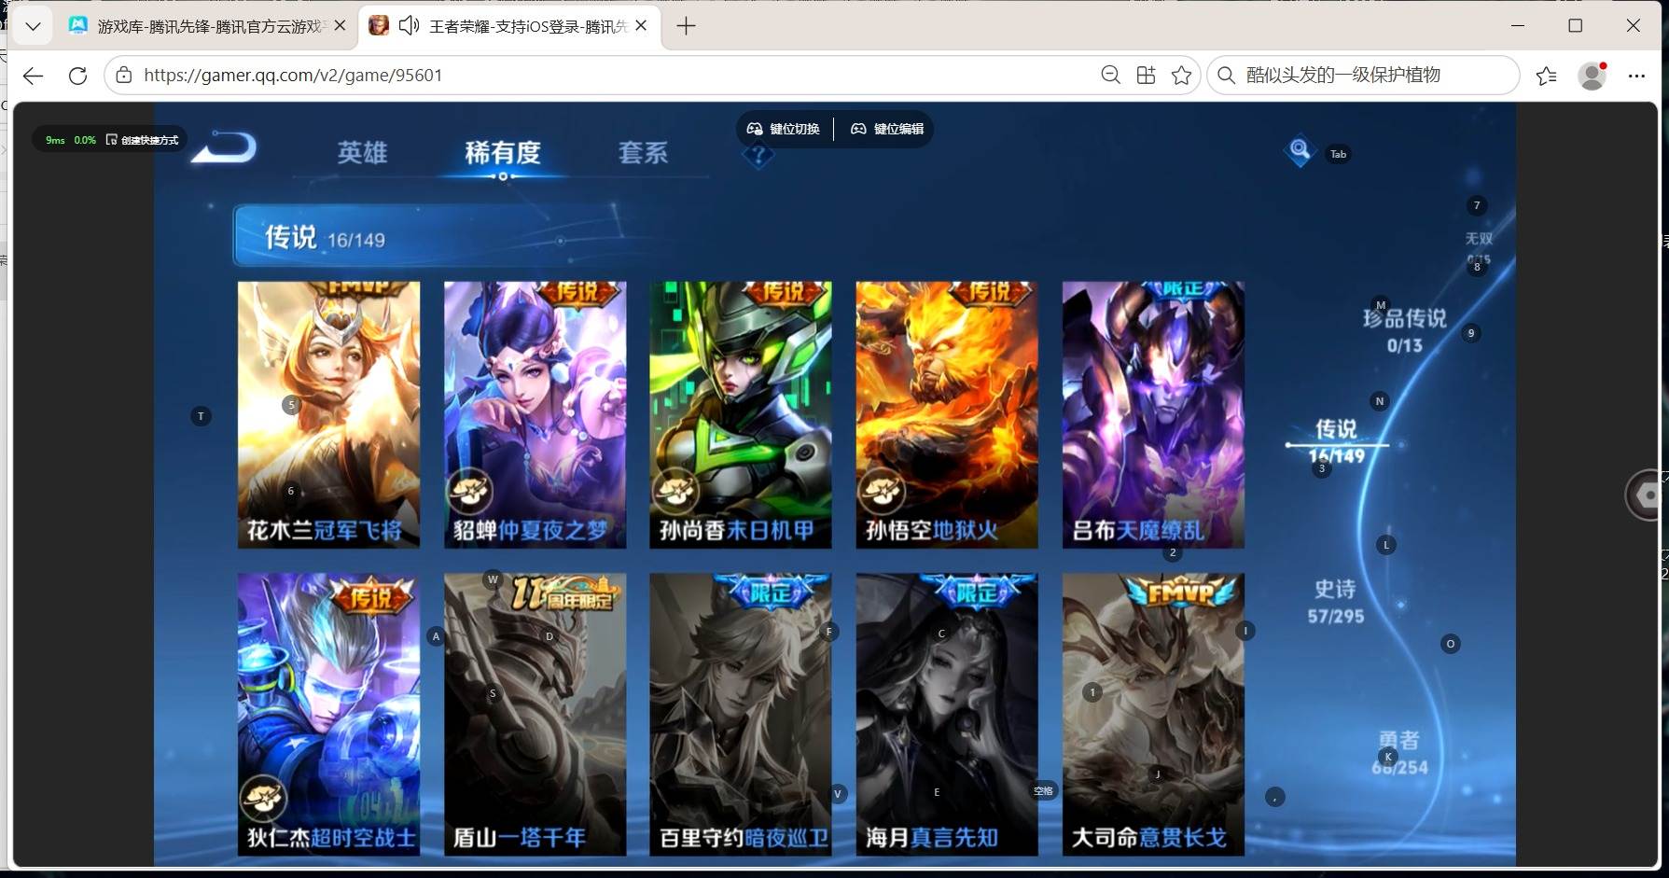
Task: Click the 键位切换 button
Action: (784, 129)
